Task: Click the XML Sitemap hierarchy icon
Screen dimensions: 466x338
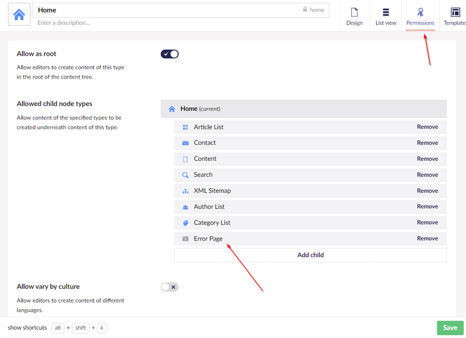Action: pyautogui.click(x=185, y=191)
